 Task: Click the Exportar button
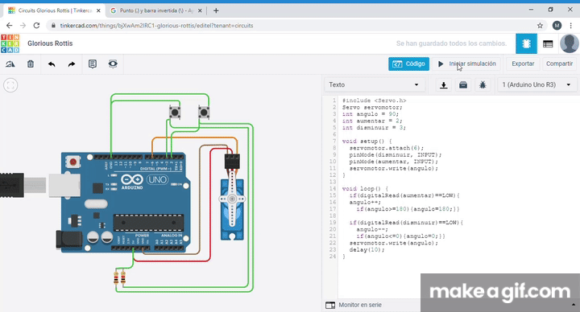point(523,64)
